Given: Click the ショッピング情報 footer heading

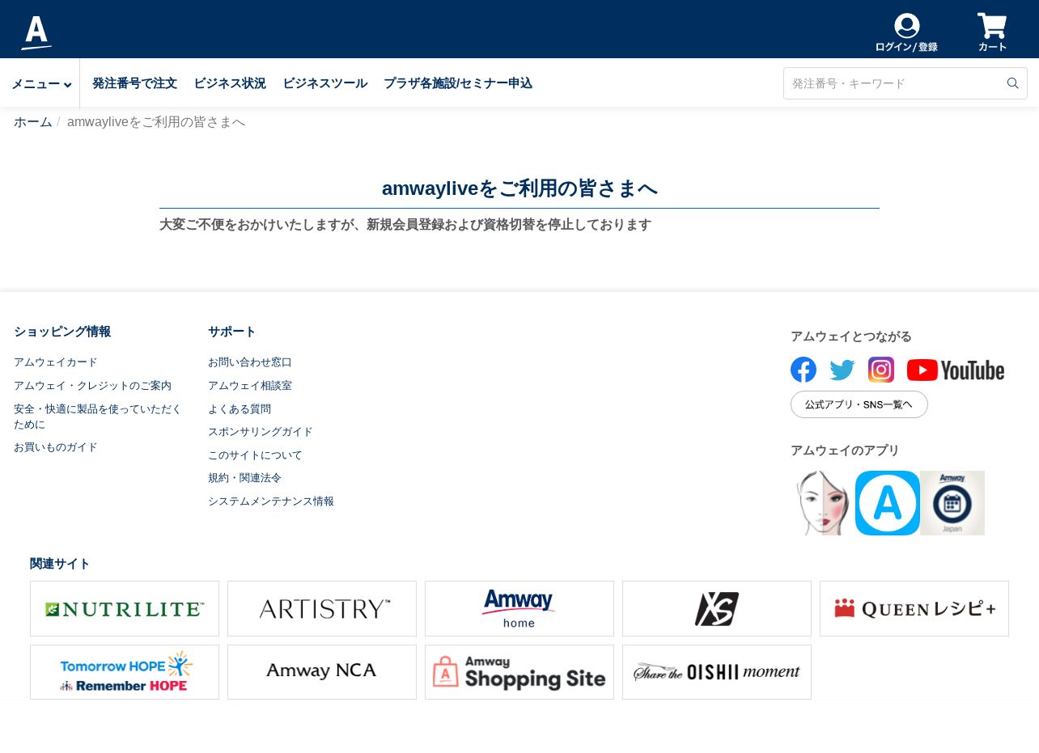Looking at the screenshot, I should tap(62, 332).
